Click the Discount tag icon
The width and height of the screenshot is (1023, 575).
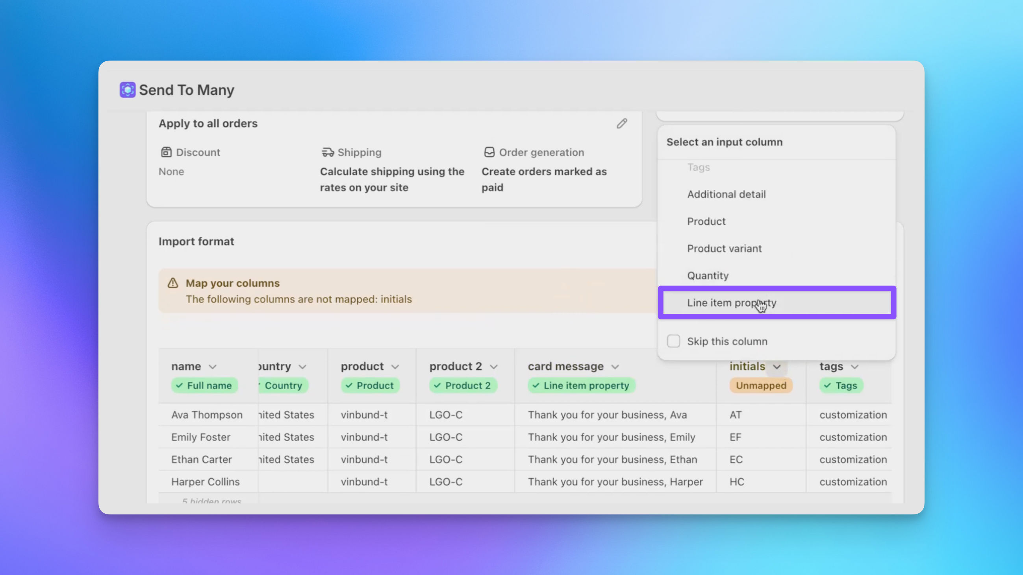point(167,152)
